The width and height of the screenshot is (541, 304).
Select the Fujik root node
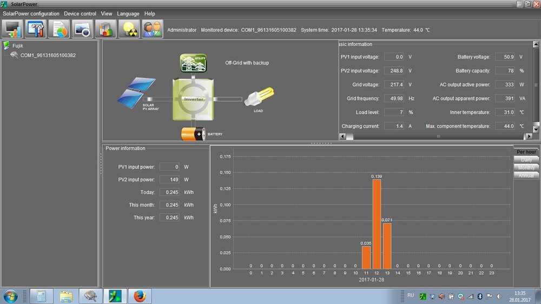18,46
